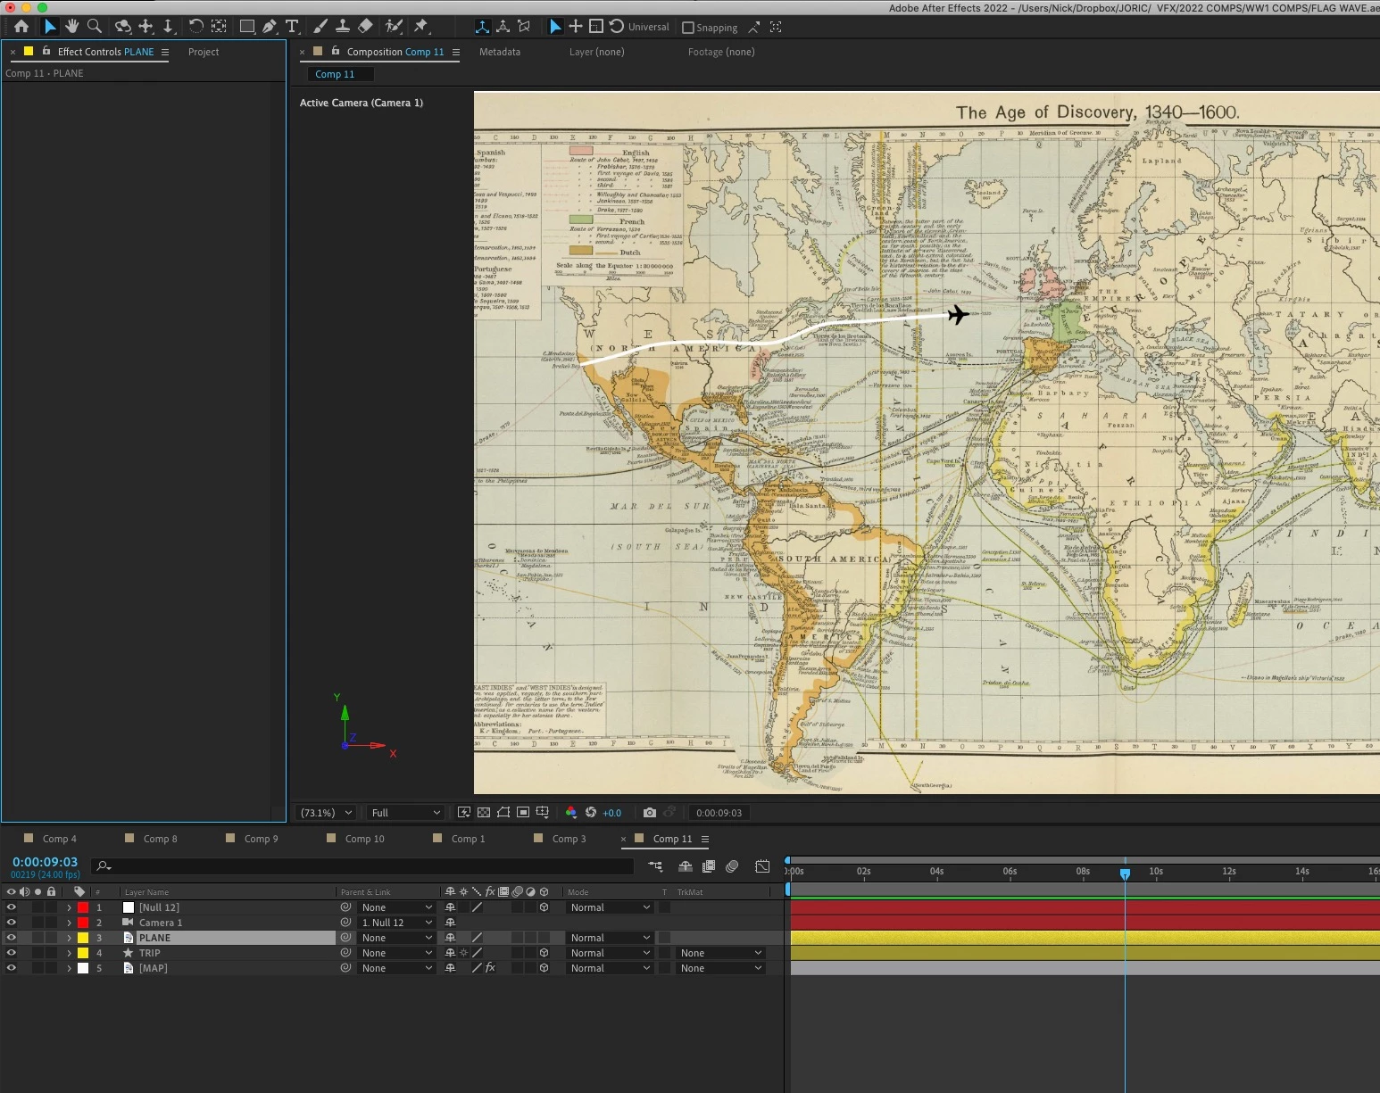Open the Full resolution dropdown

coord(405,813)
